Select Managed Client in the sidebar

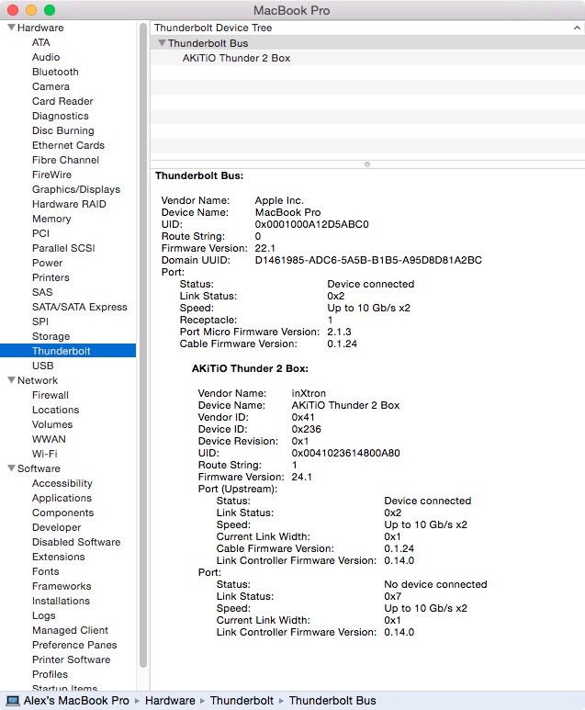click(x=70, y=630)
